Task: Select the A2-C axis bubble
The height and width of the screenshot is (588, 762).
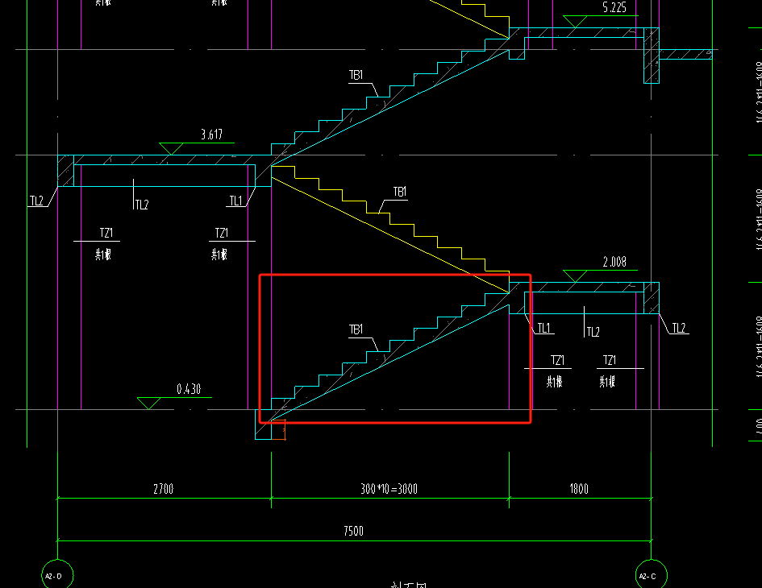Action: [652, 575]
